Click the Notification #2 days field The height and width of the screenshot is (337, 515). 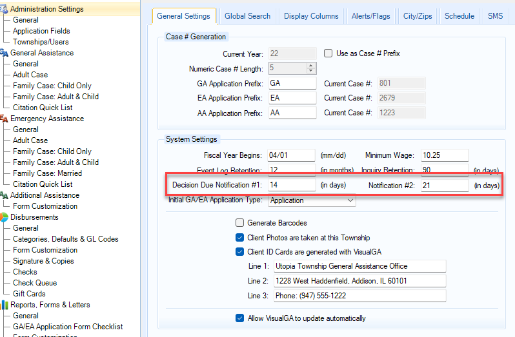pos(445,185)
